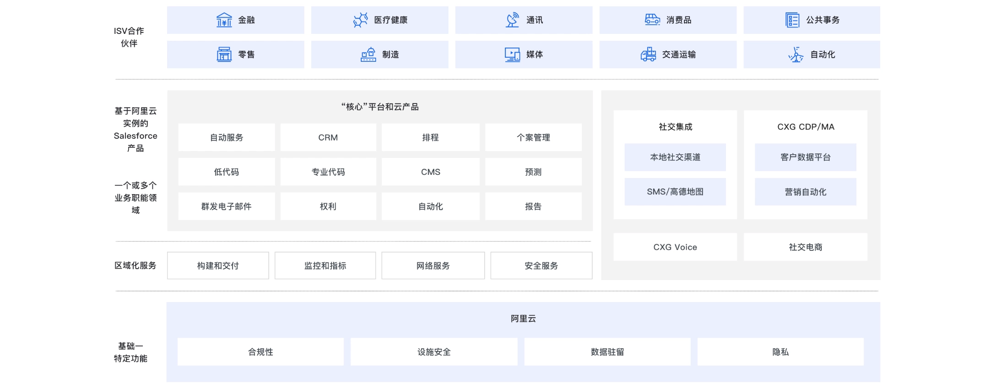Click the CXG CDP/MA heading
Screen dimensions: 1007x389
[x=806, y=127]
